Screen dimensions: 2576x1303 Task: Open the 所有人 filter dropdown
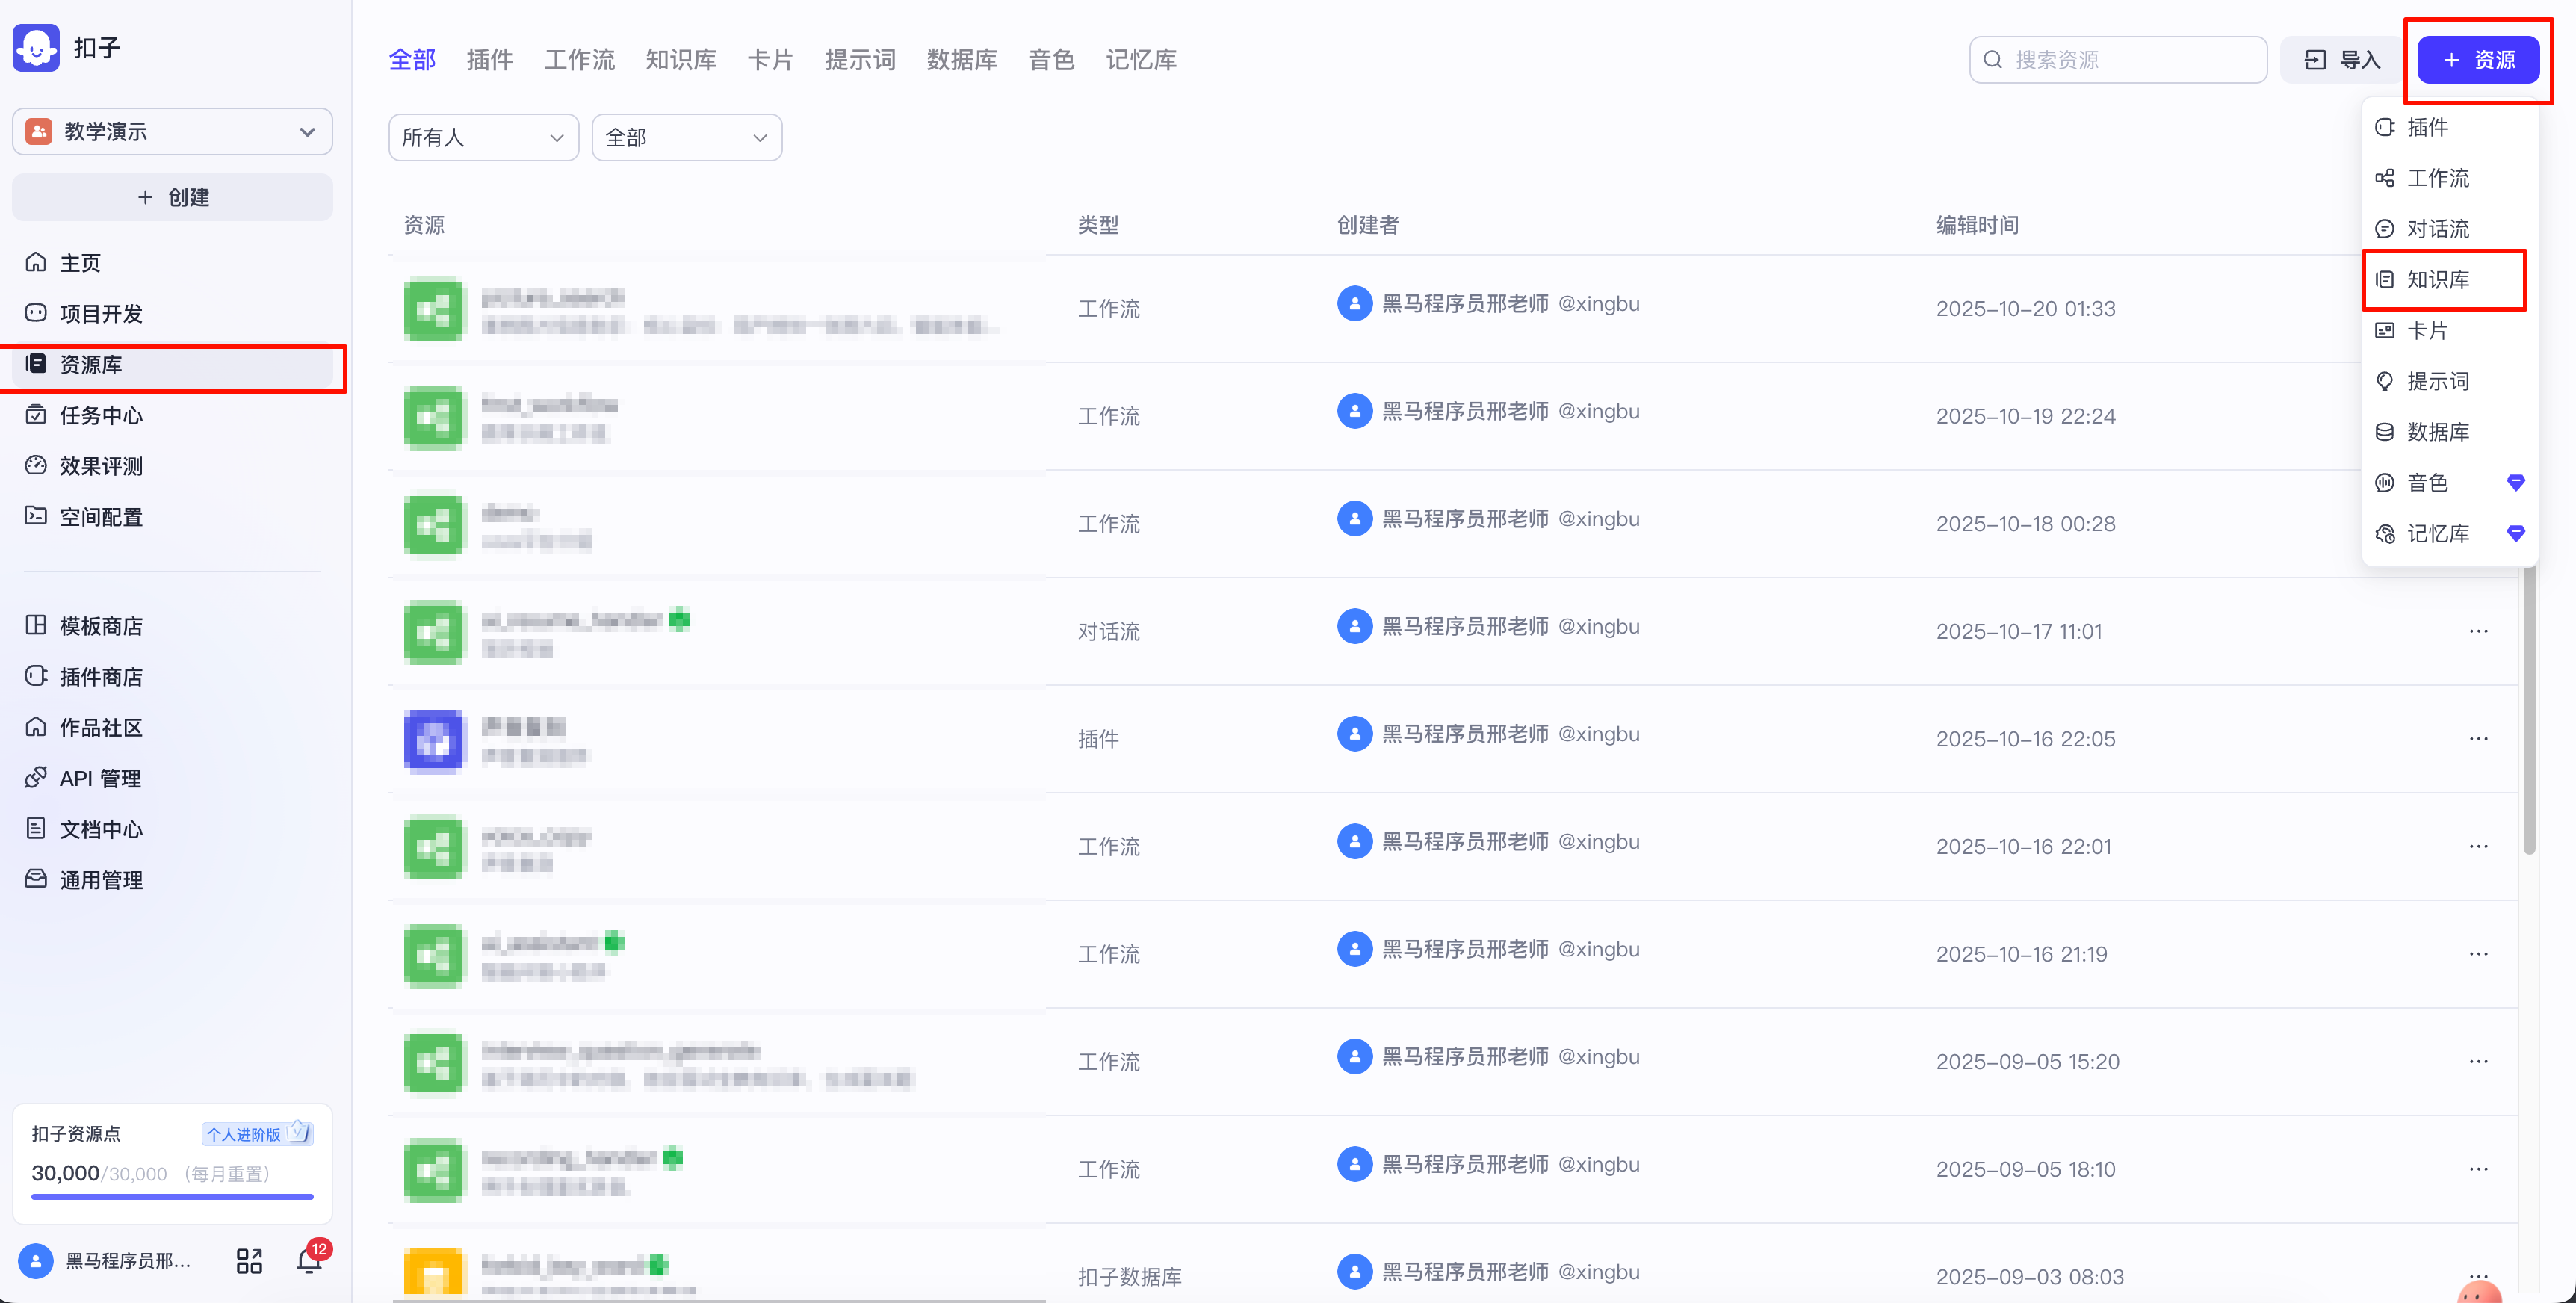pyautogui.click(x=483, y=137)
